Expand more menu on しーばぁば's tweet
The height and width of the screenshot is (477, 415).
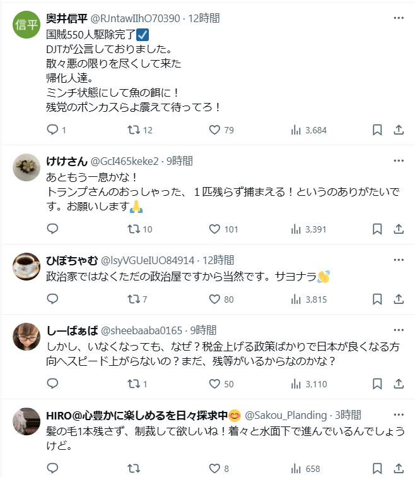point(399,330)
